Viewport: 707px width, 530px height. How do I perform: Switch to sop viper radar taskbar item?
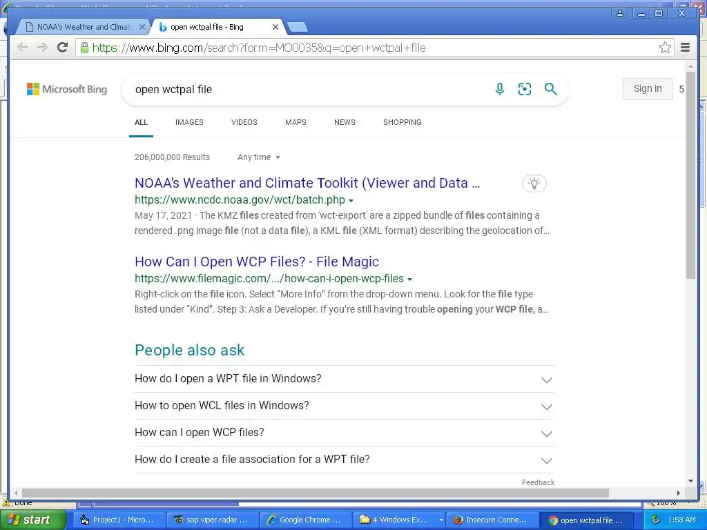click(x=211, y=520)
